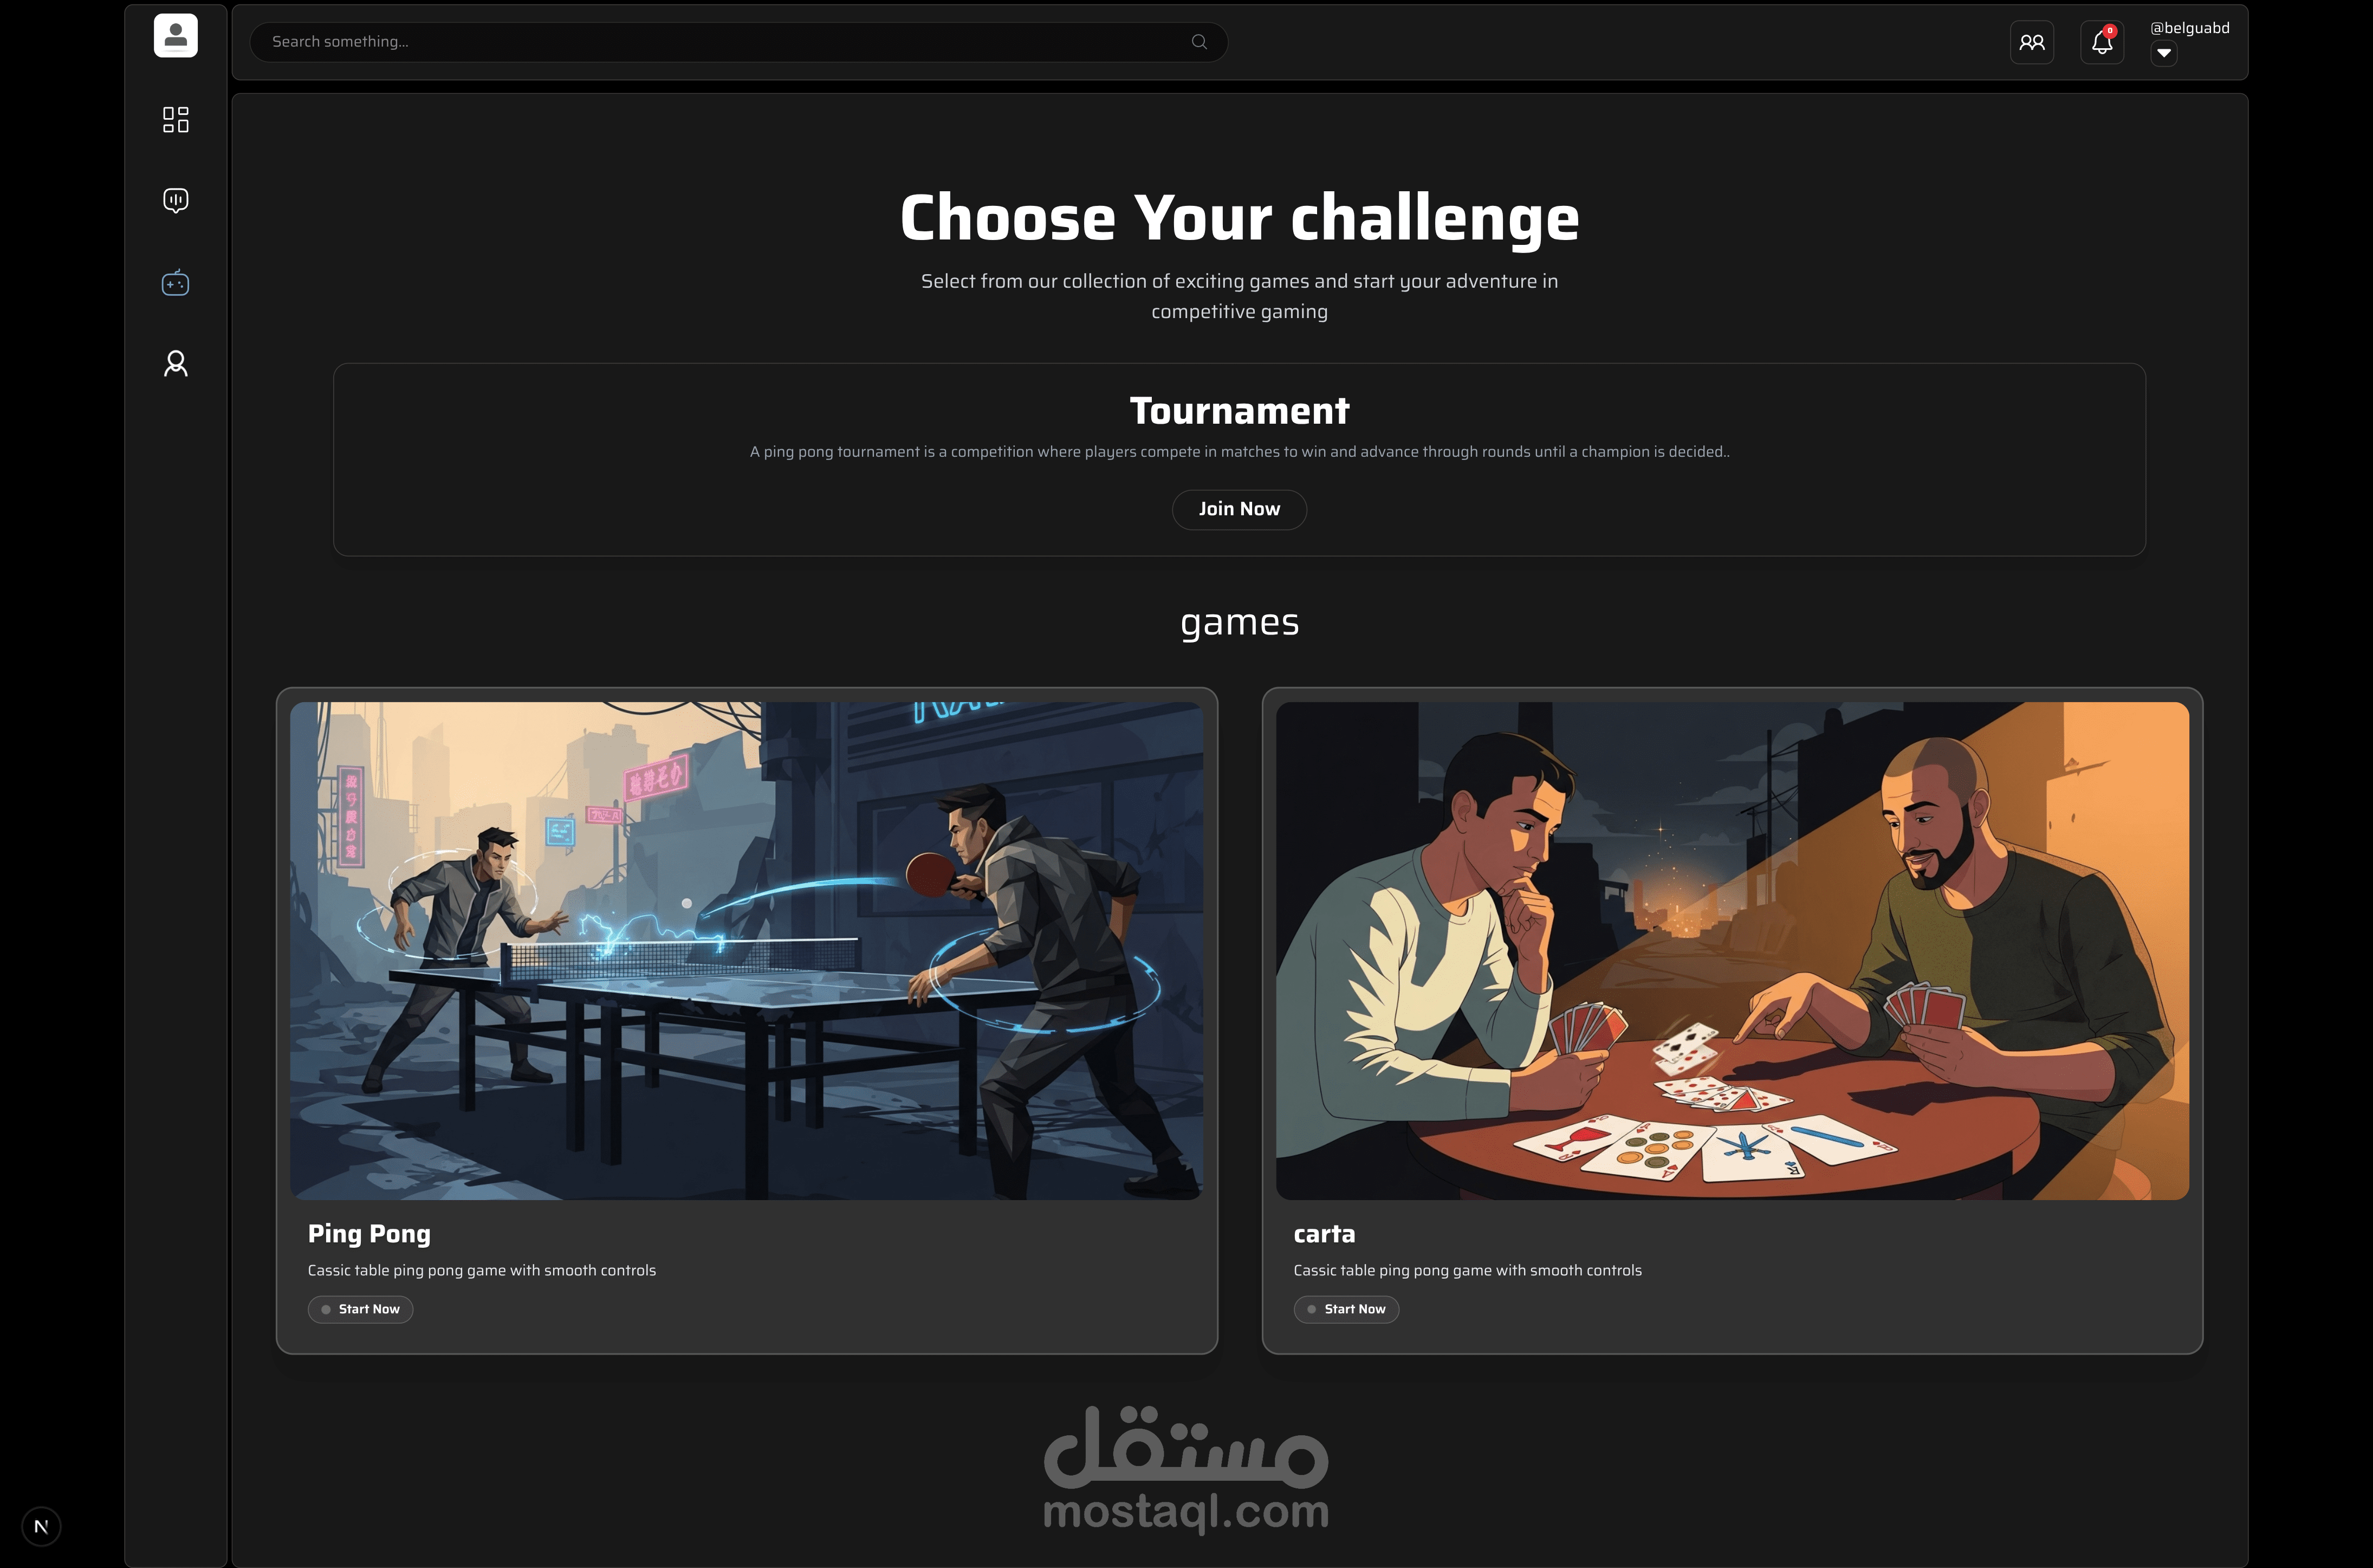
Task: Click the carta card game artwork
Action: (x=1732, y=950)
